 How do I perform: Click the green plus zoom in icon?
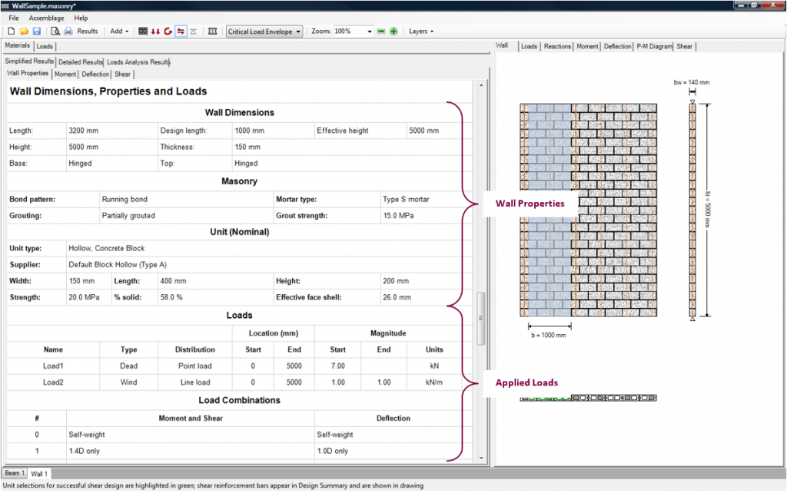pyautogui.click(x=393, y=31)
